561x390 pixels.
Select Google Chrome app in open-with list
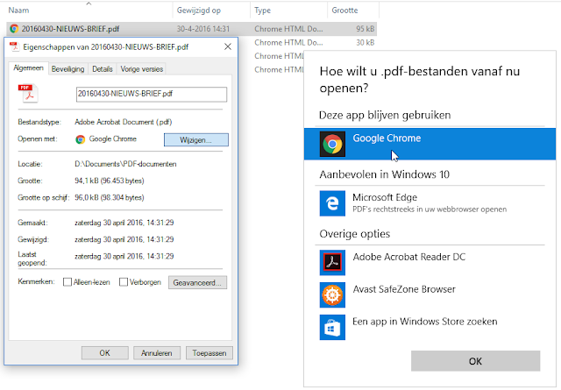pos(430,144)
